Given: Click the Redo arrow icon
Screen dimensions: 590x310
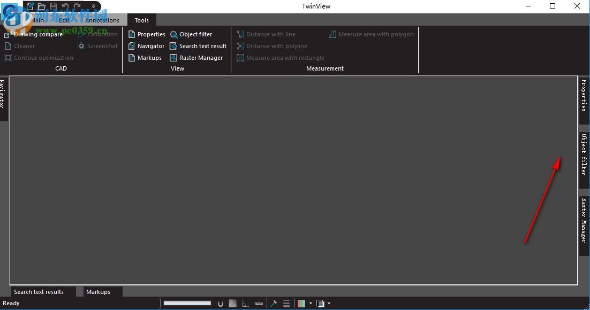Looking at the screenshot, I should point(77,6).
